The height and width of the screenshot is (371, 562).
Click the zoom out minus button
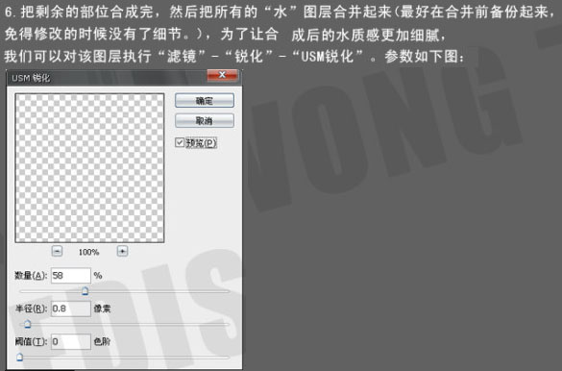57,251
